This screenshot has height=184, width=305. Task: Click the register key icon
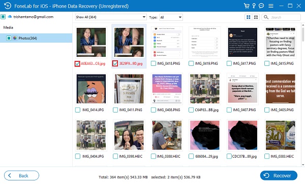(x=254, y=6)
